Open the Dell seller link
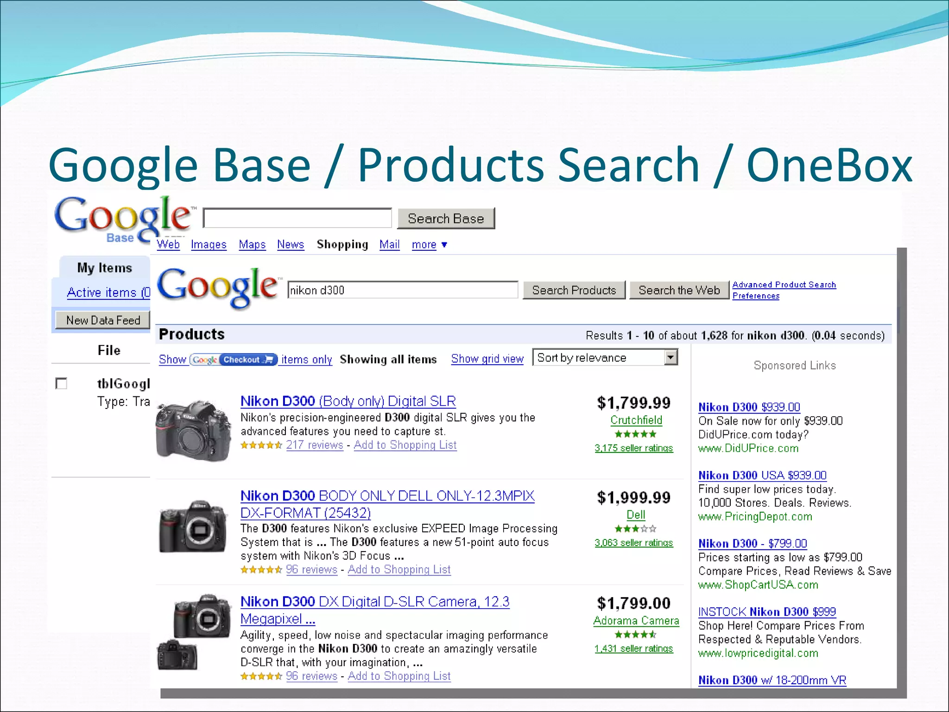Image resolution: width=949 pixels, height=712 pixels. [x=636, y=515]
